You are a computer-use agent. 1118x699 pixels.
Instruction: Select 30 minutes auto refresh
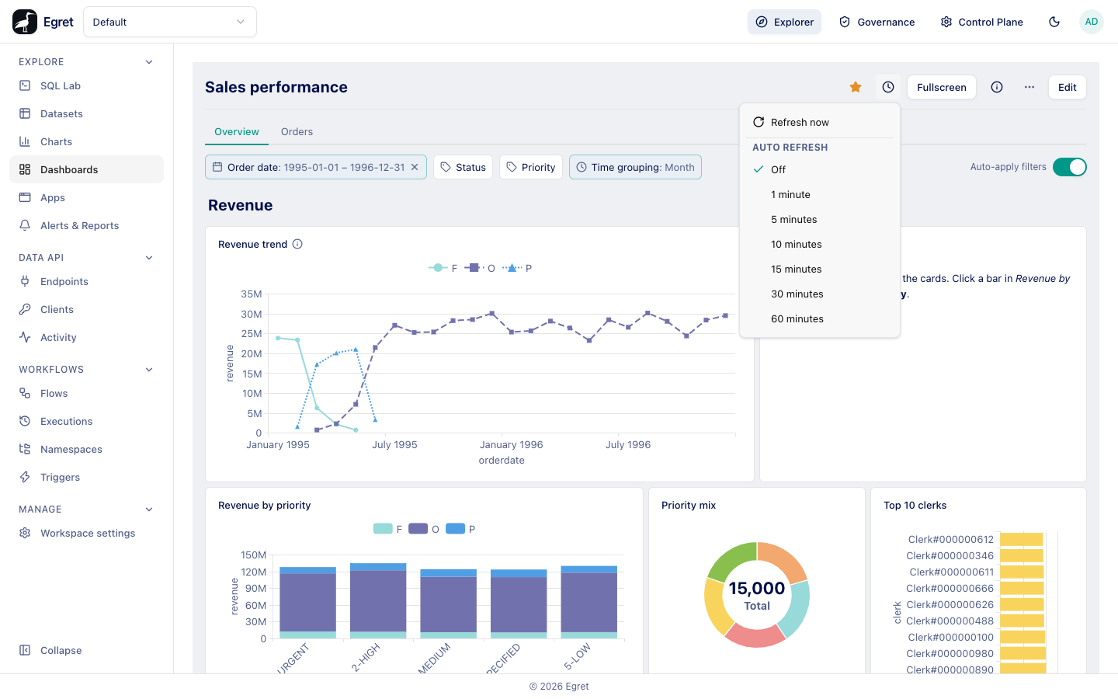coord(820,294)
